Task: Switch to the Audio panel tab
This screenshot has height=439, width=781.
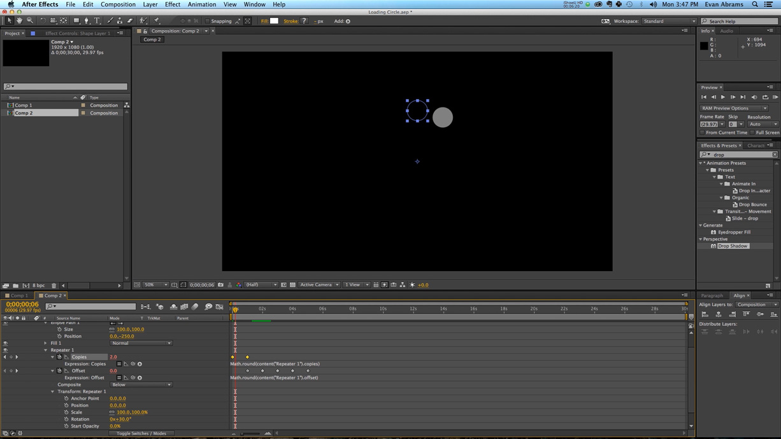Action: pos(726,31)
